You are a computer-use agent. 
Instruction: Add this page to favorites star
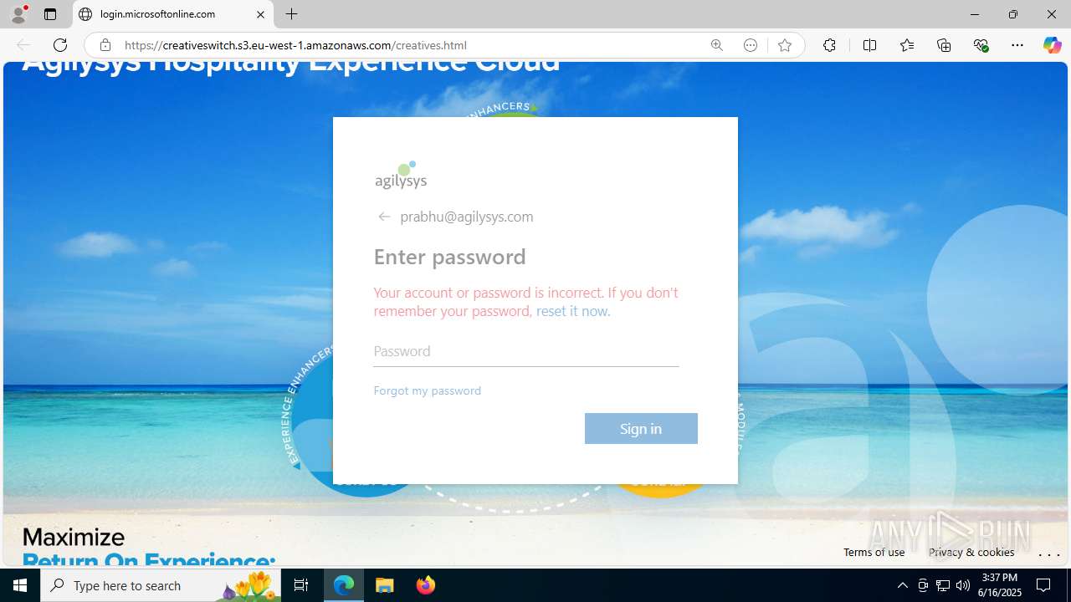coord(784,45)
